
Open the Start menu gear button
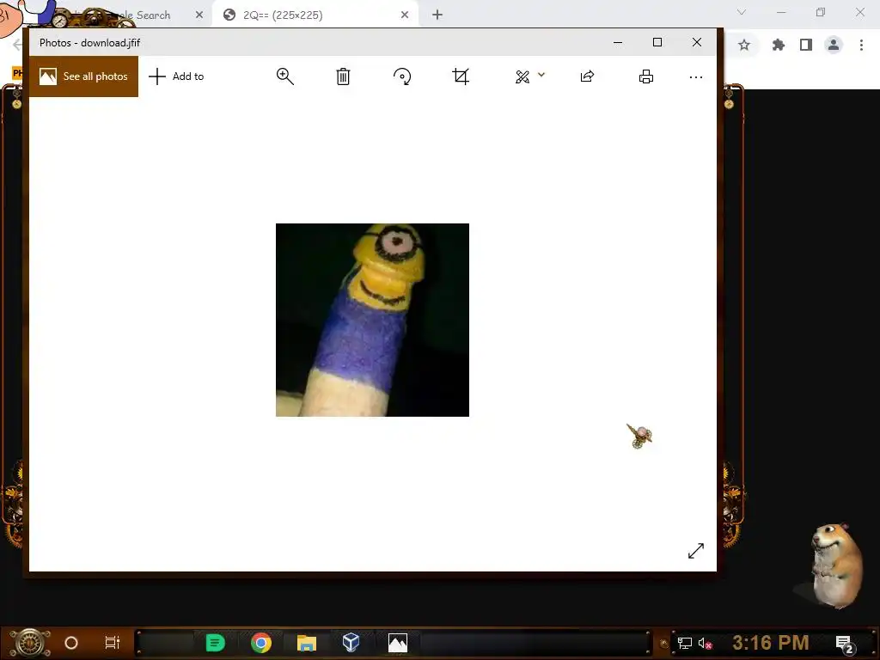(x=29, y=643)
